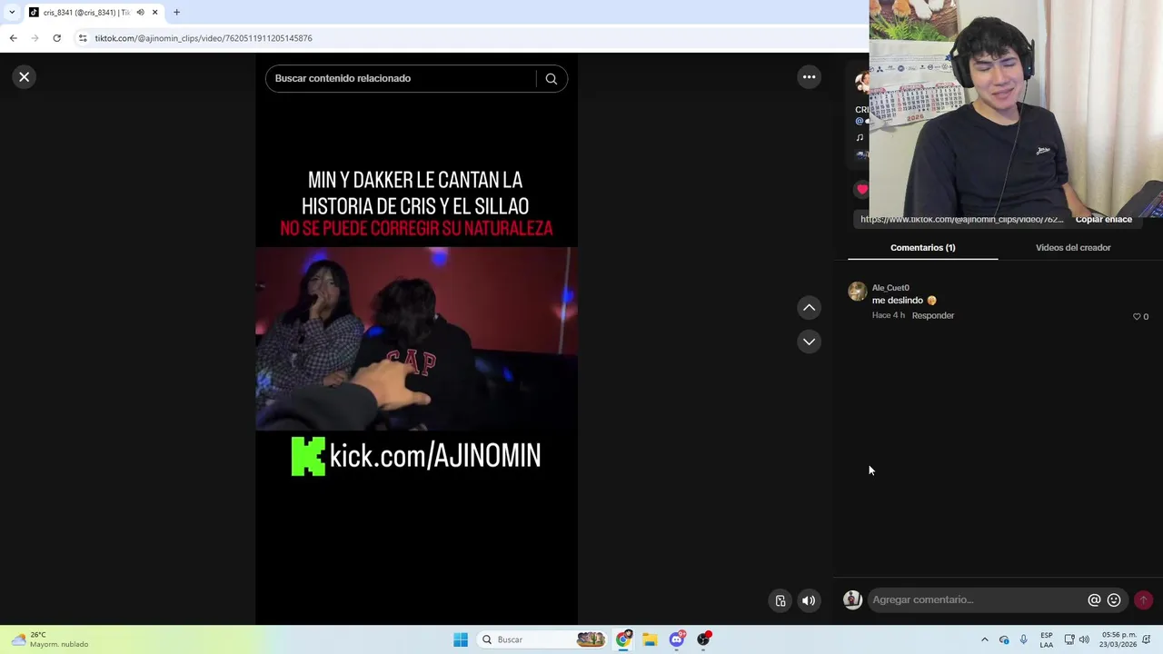Open the tab search dropdown arrow
The height and width of the screenshot is (654, 1163).
(12, 12)
